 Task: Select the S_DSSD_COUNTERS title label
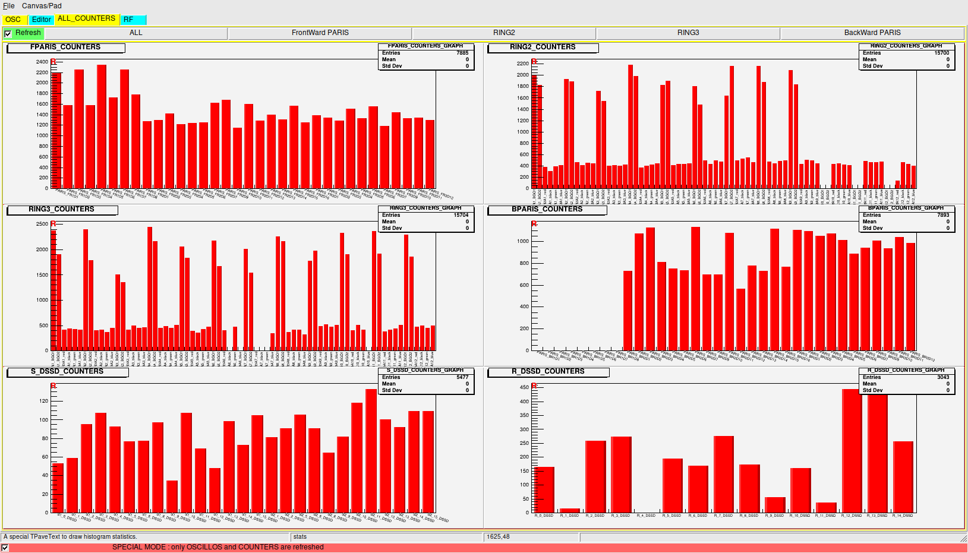pyautogui.click(x=67, y=372)
